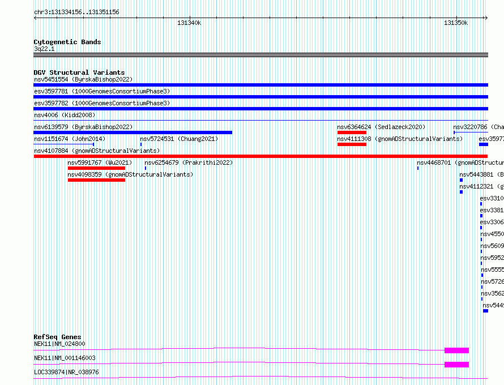Select nsv6139579 ByrskaBishop2022 label
Screen dimensions: 504x385
(x=83, y=127)
